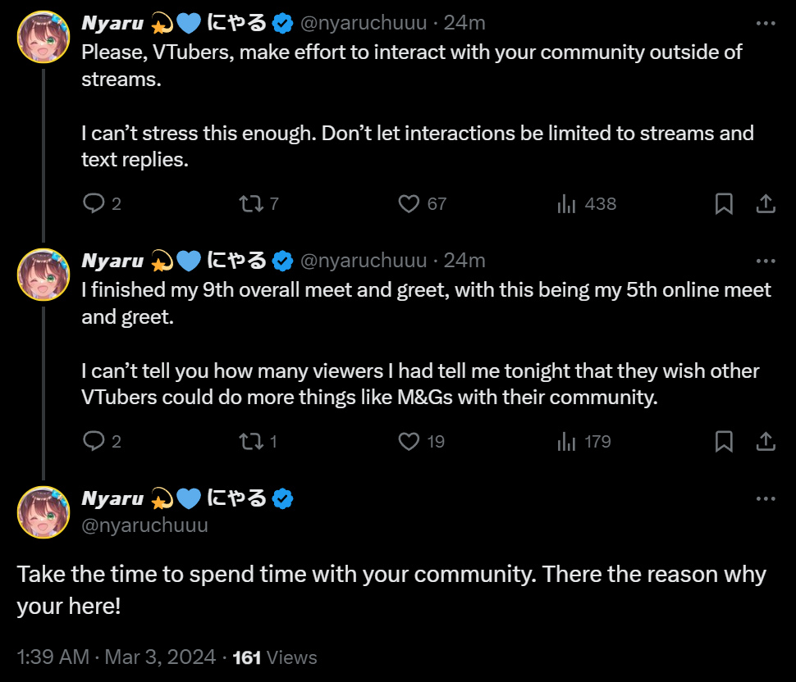Bookmark the first tweet

[724, 203]
